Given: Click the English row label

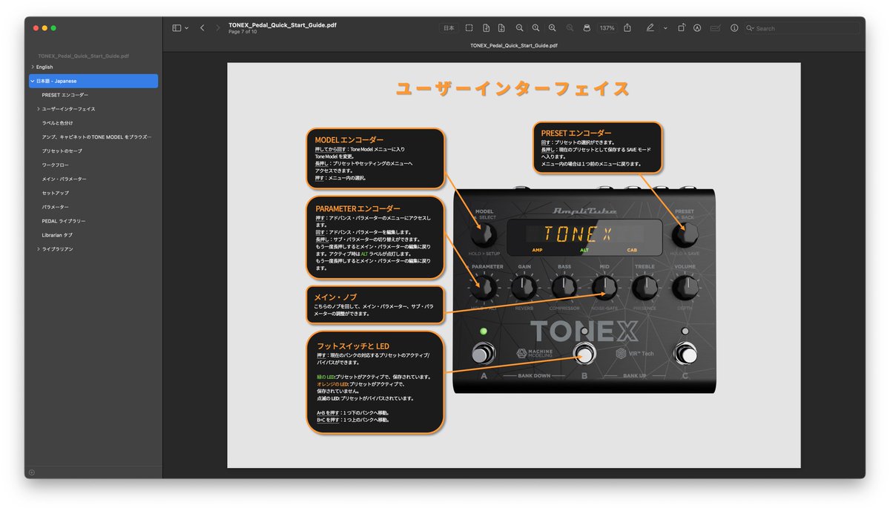Looking at the screenshot, I should pos(44,67).
